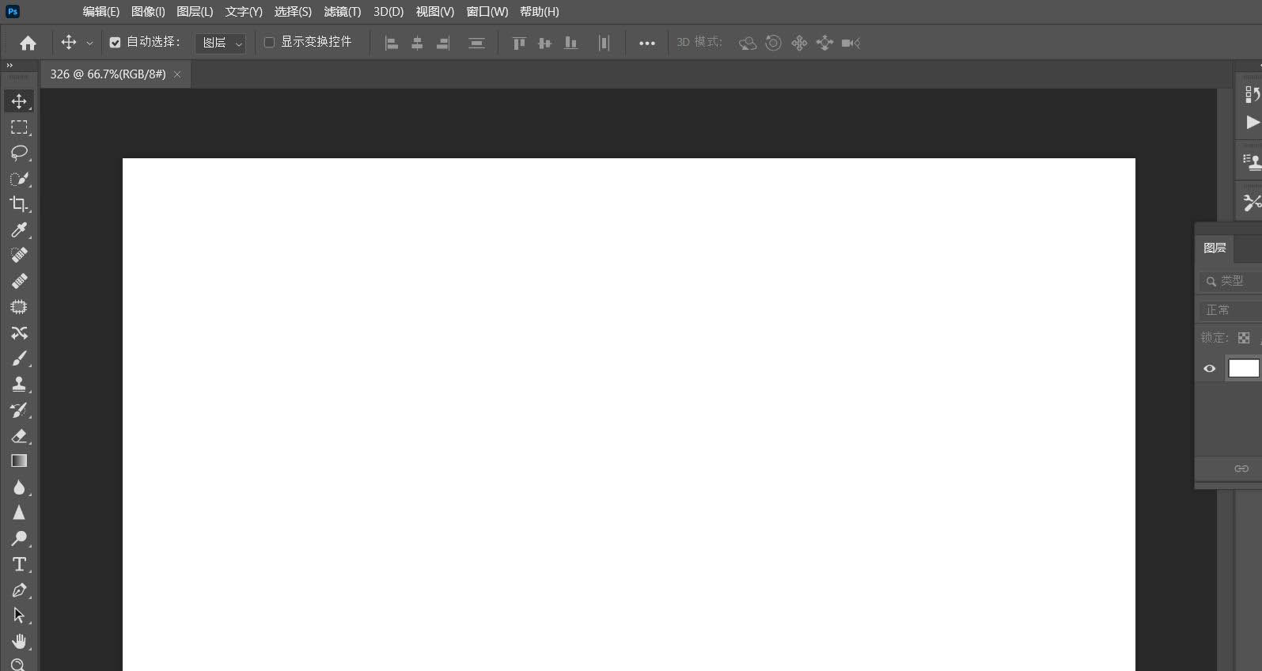The width and height of the screenshot is (1262, 671).
Task: Select the Brush tool
Action: (x=19, y=358)
